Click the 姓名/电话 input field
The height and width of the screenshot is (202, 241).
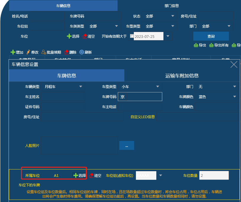tap(47, 16)
